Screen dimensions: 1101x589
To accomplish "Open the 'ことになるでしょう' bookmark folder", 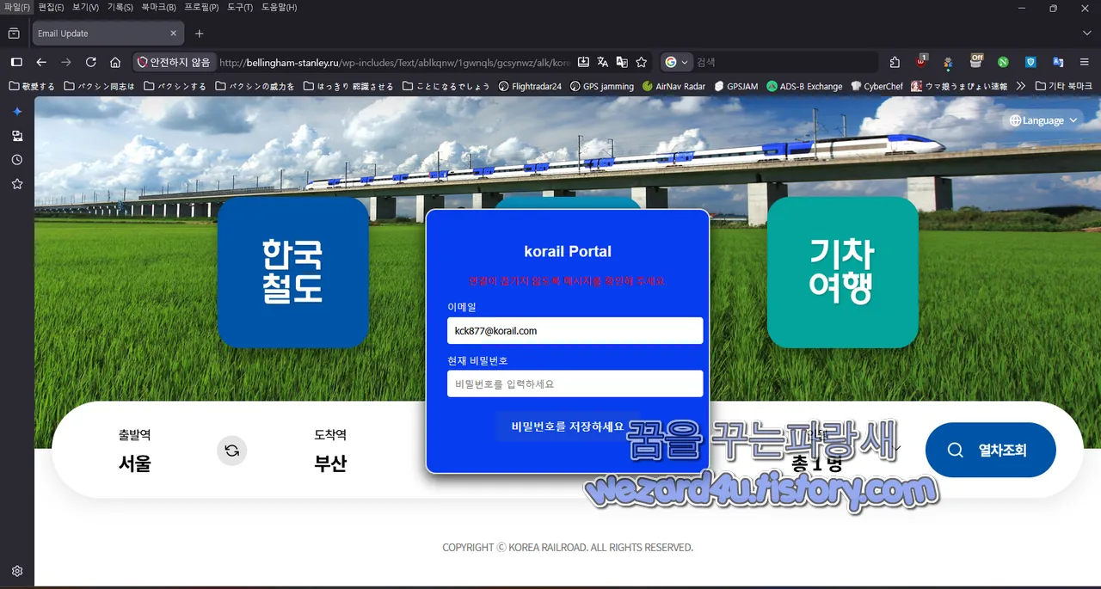I will tap(446, 86).
